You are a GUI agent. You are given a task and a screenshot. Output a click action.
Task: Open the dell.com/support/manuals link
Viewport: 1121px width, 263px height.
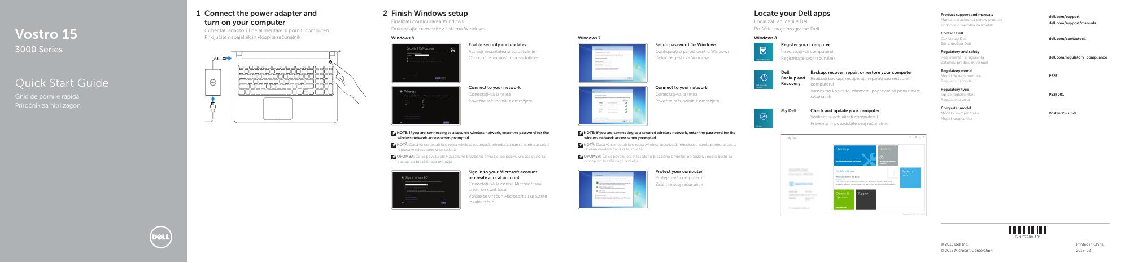[x=1072, y=23]
